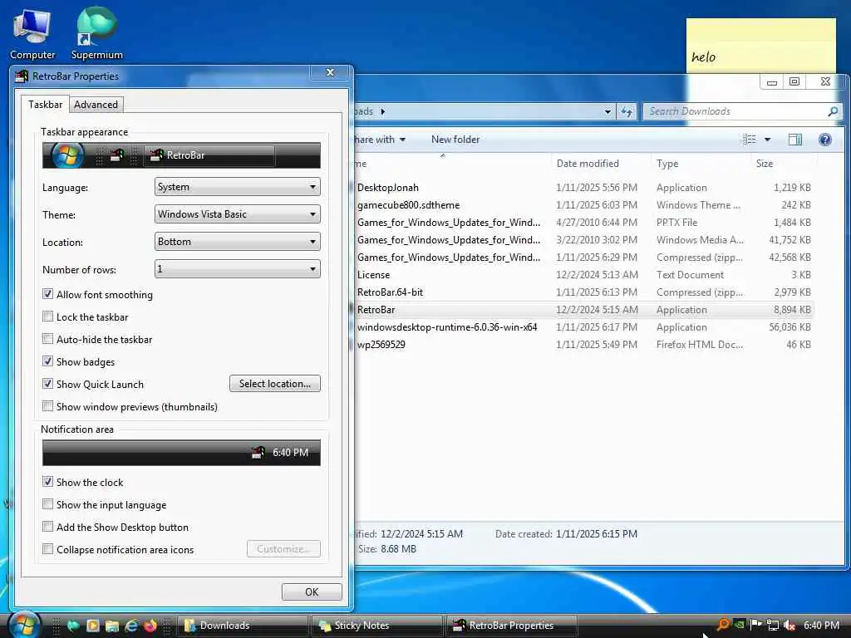Enable Show window previews (thumbnails)
The image size is (851, 638).
tap(47, 406)
